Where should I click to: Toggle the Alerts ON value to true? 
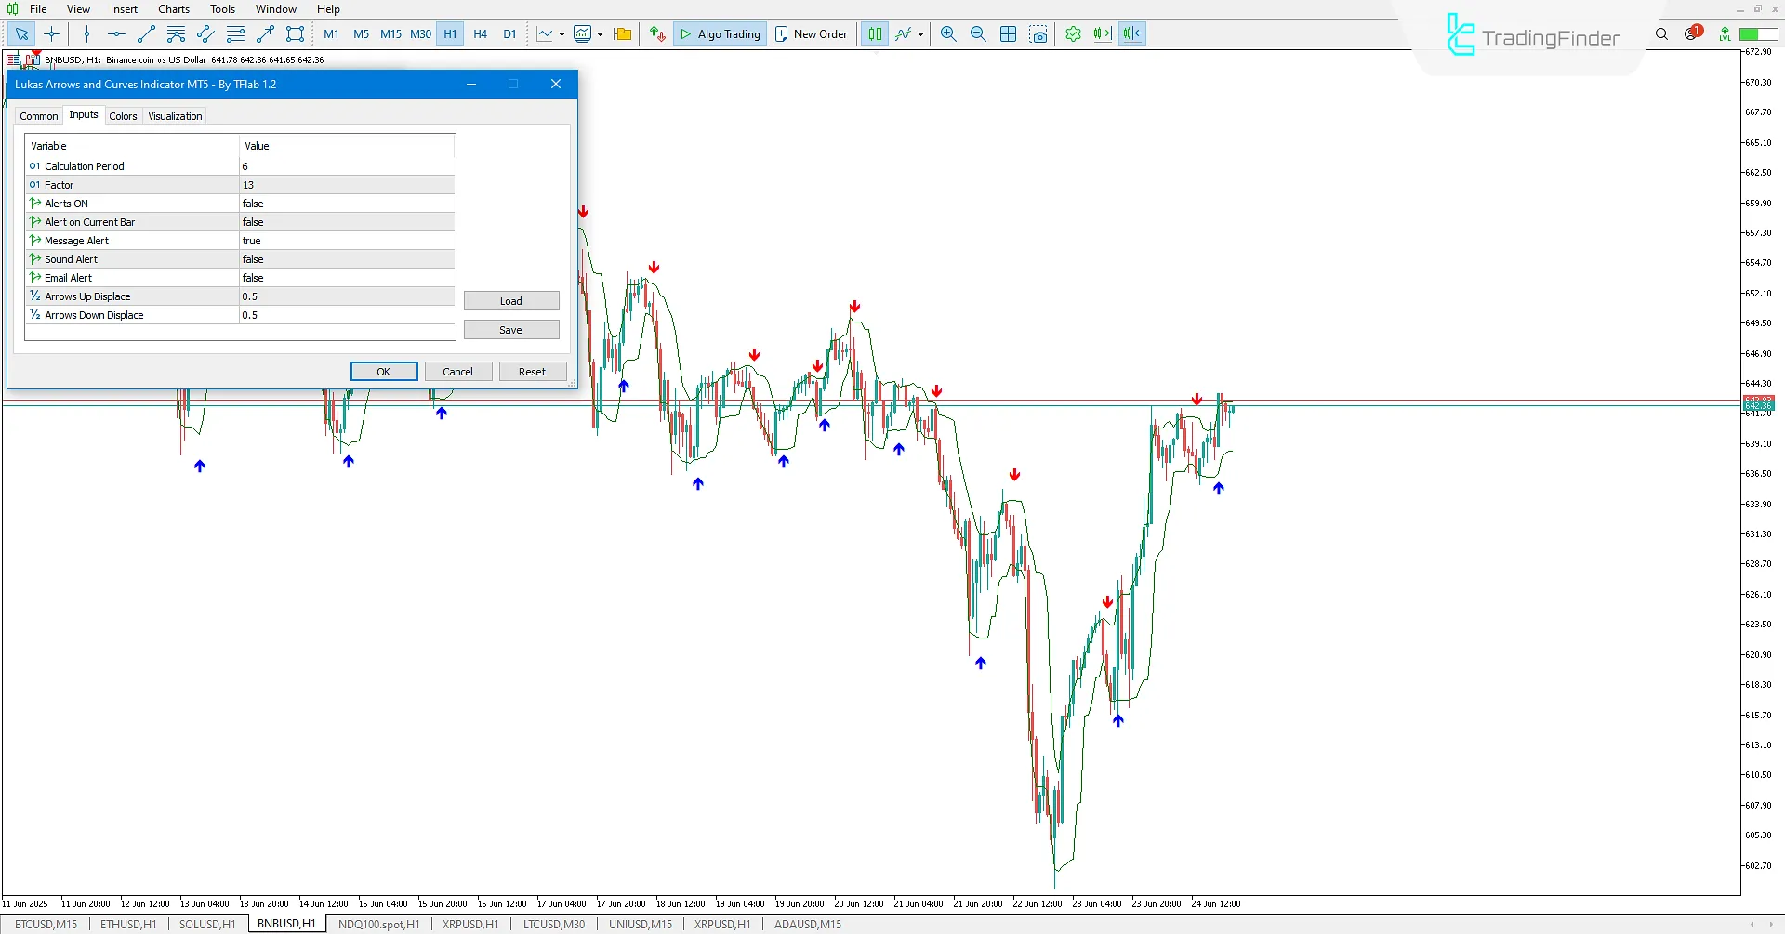pyautogui.click(x=345, y=203)
